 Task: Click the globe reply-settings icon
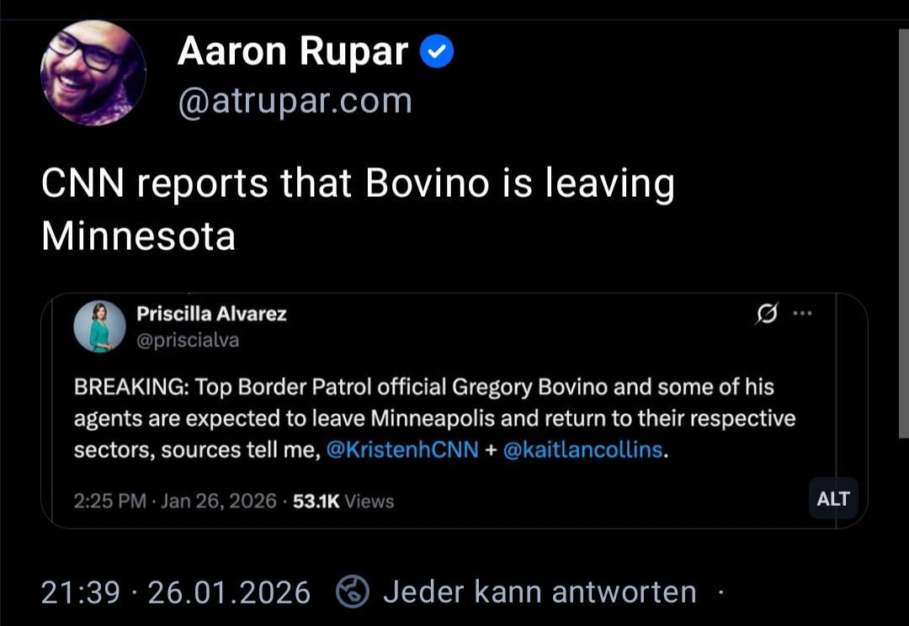pos(352,592)
